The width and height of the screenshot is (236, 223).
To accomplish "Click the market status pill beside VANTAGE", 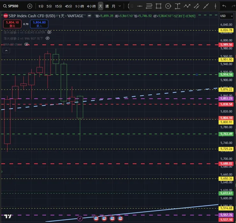I will click(89, 16).
